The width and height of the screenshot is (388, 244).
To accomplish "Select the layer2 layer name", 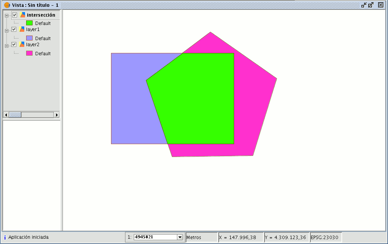I will (x=33, y=45).
